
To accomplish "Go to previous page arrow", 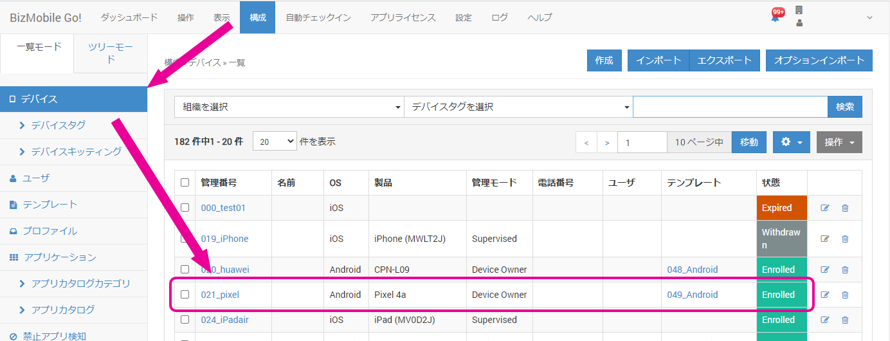I will pyautogui.click(x=586, y=142).
